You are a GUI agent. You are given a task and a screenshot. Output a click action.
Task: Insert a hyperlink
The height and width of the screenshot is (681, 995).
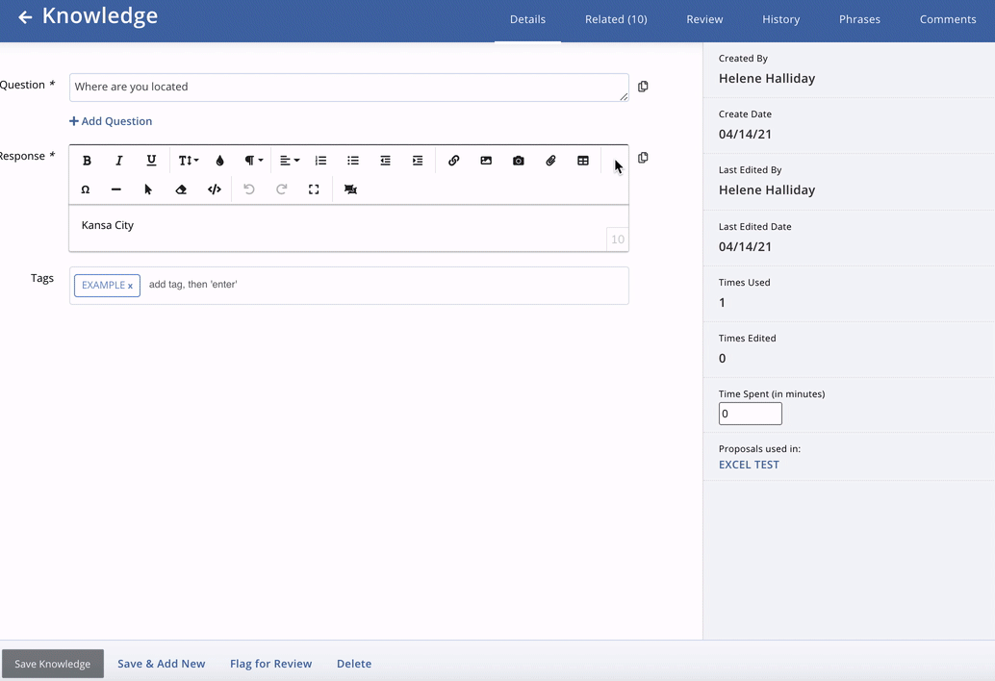pos(453,161)
